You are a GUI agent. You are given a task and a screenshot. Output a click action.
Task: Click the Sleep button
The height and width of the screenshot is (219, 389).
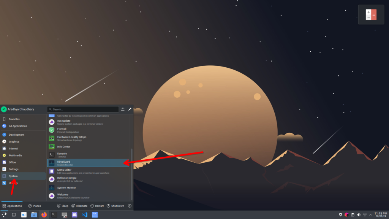pos(63,206)
